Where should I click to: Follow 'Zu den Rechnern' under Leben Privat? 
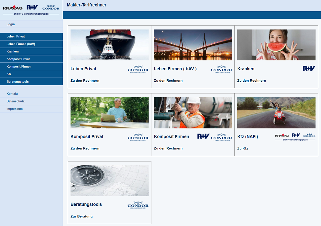pyautogui.click(x=85, y=81)
